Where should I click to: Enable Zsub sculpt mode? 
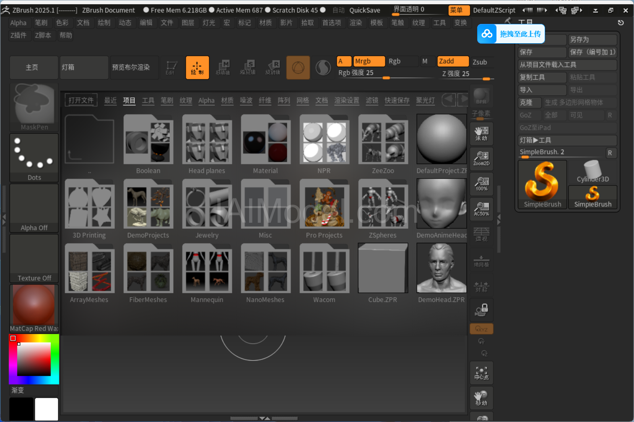[x=482, y=62]
